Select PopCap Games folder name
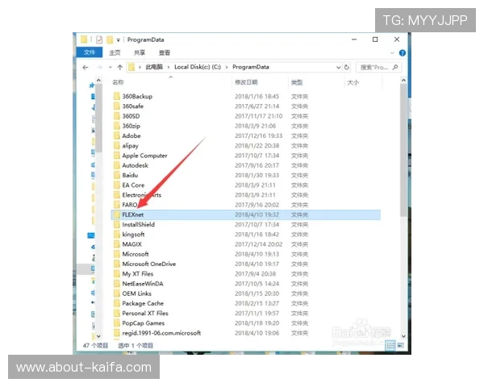 144,323
